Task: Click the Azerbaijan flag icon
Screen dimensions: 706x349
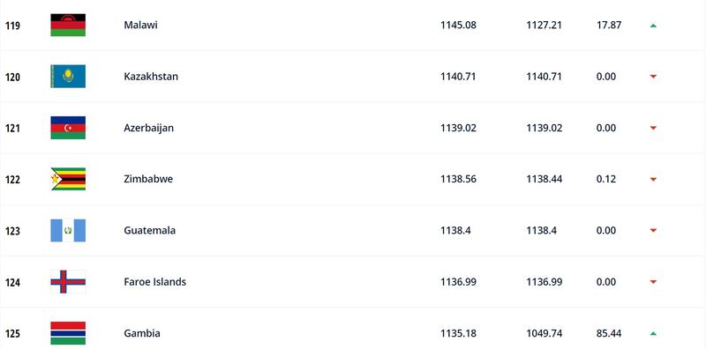Action: [68, 128]
